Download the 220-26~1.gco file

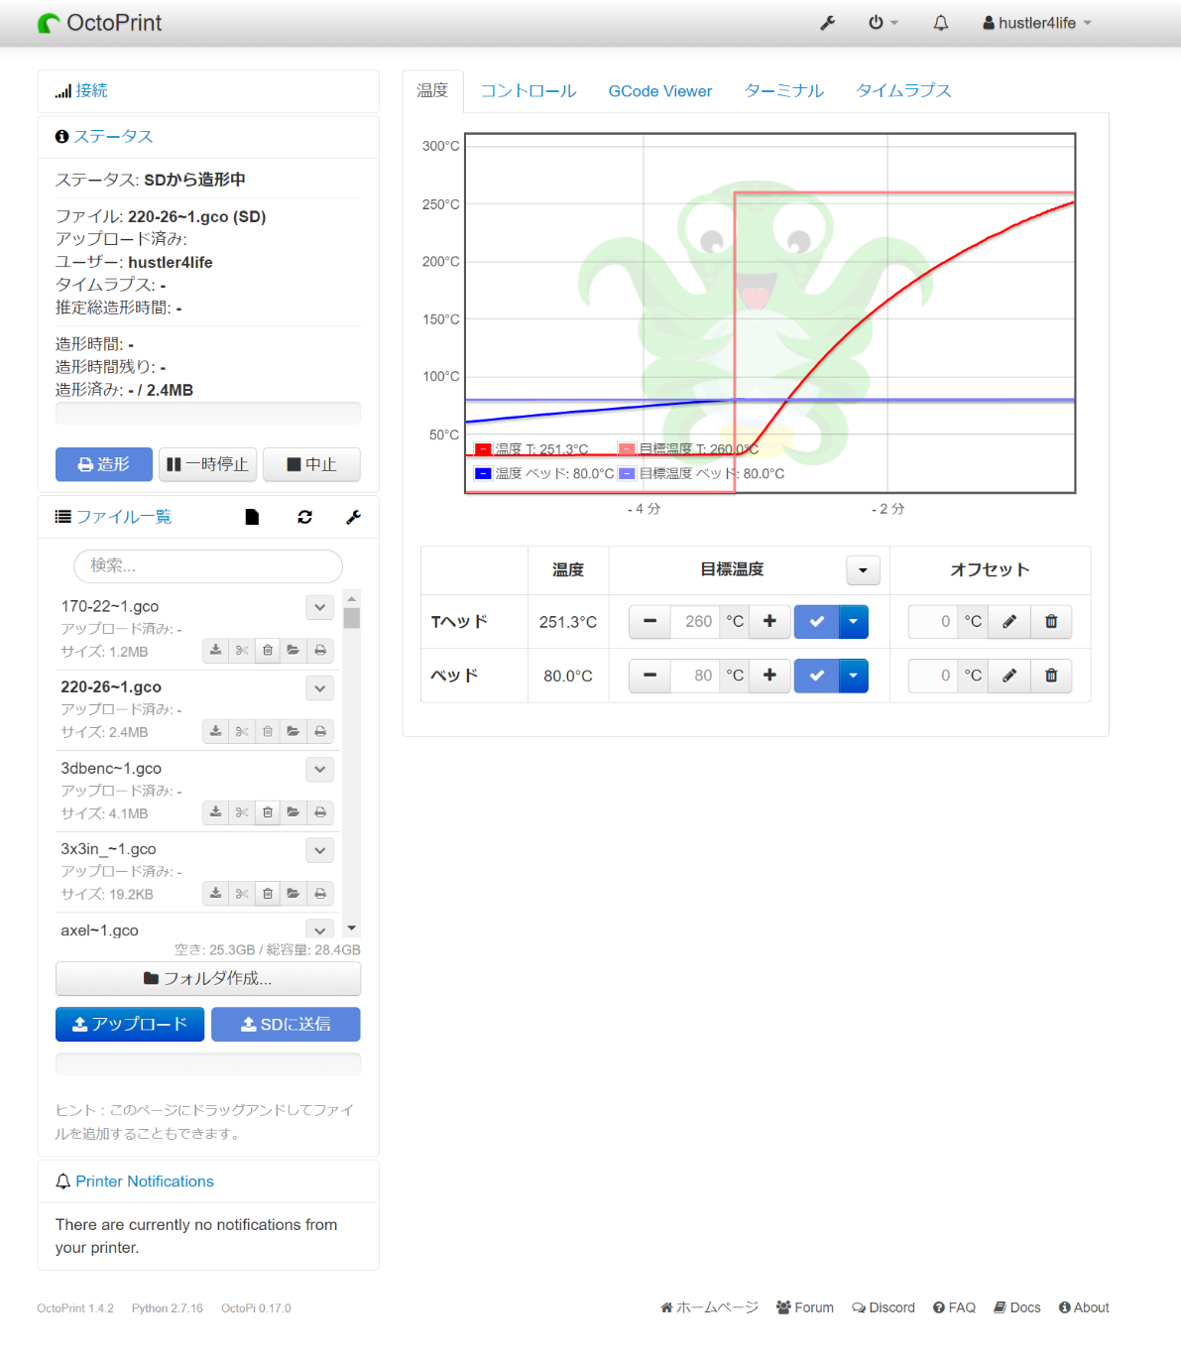coord(215,732)
